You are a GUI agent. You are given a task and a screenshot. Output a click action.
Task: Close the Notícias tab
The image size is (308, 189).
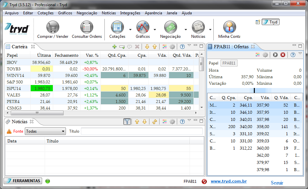click(32, 122)
